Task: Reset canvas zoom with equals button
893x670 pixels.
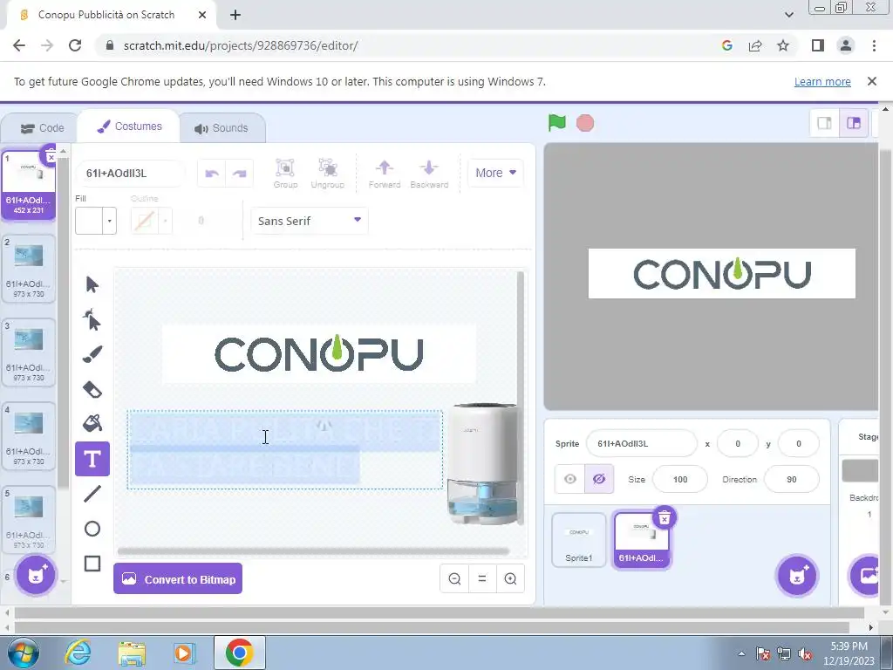Action: point(482,579)
